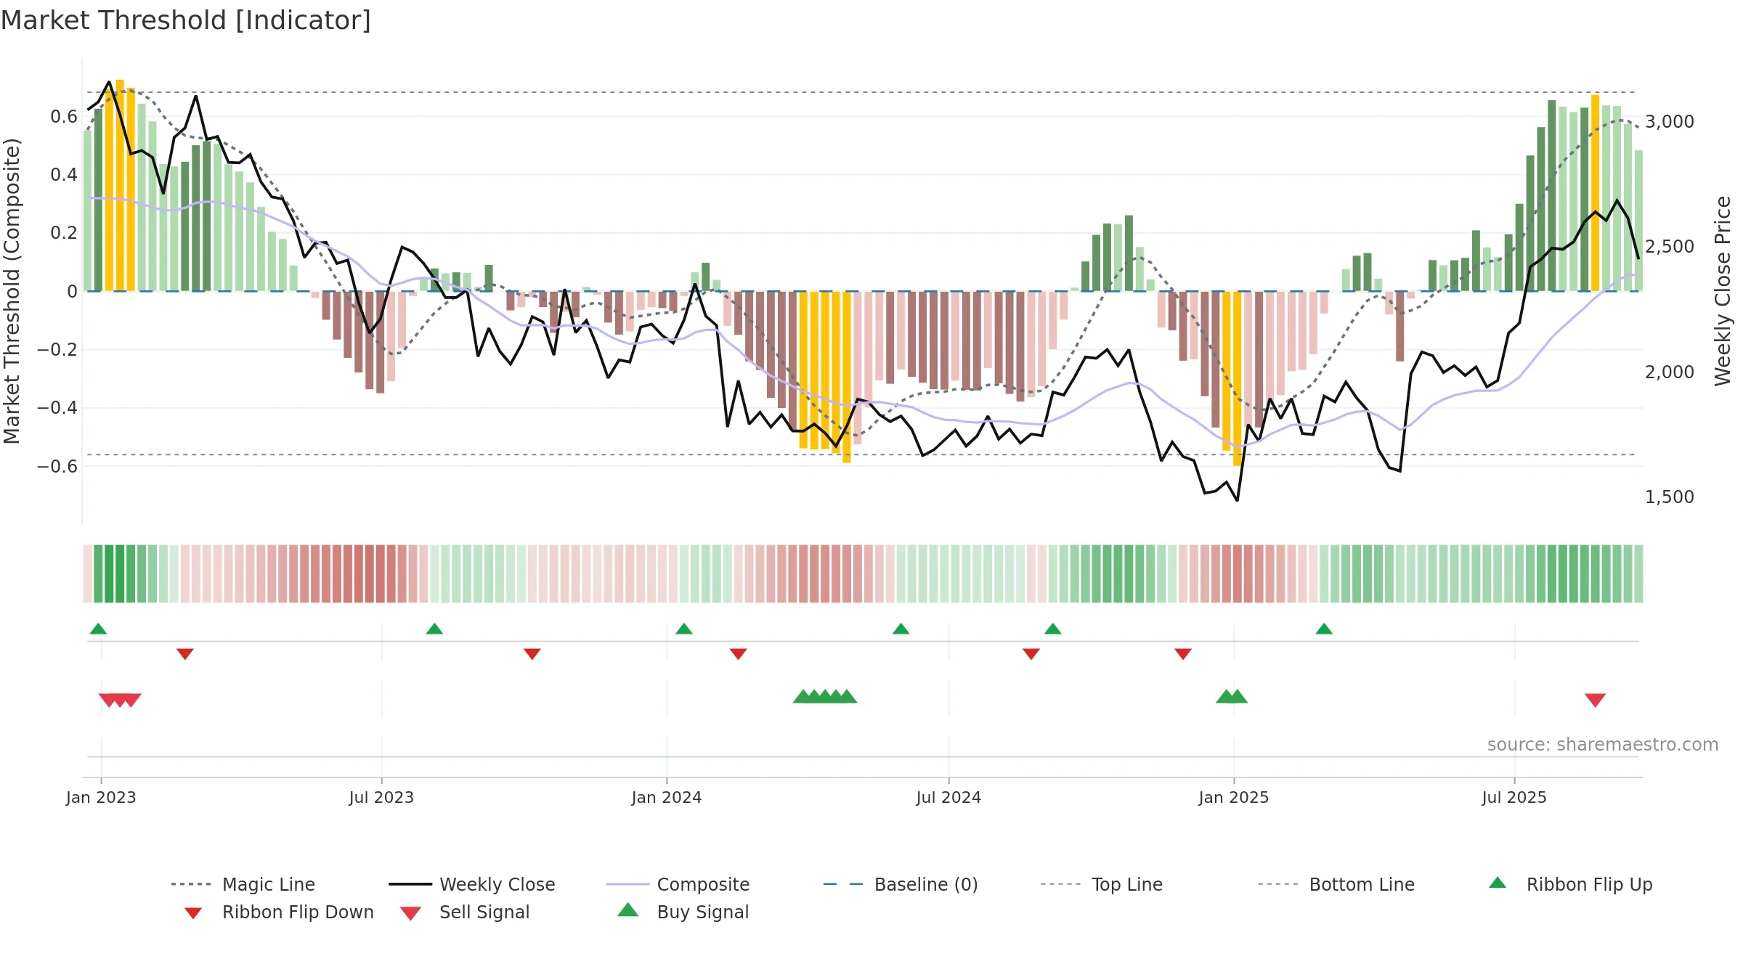Toggle the Magic Line legend entry
The image size is (1743, 980).
coord(243,884)
